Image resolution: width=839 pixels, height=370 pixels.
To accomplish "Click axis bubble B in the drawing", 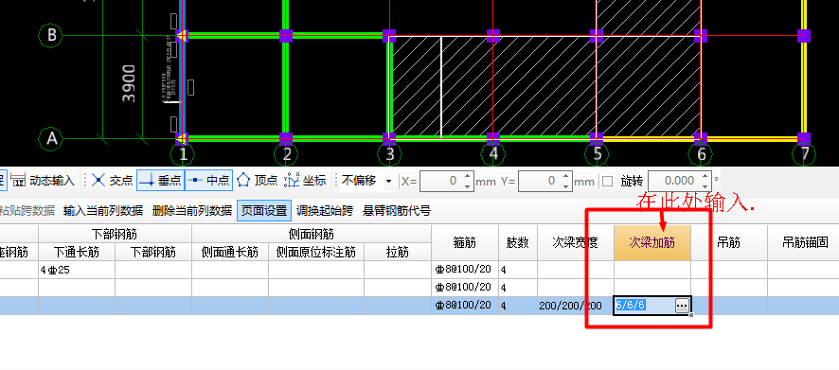I will [51, 35].
